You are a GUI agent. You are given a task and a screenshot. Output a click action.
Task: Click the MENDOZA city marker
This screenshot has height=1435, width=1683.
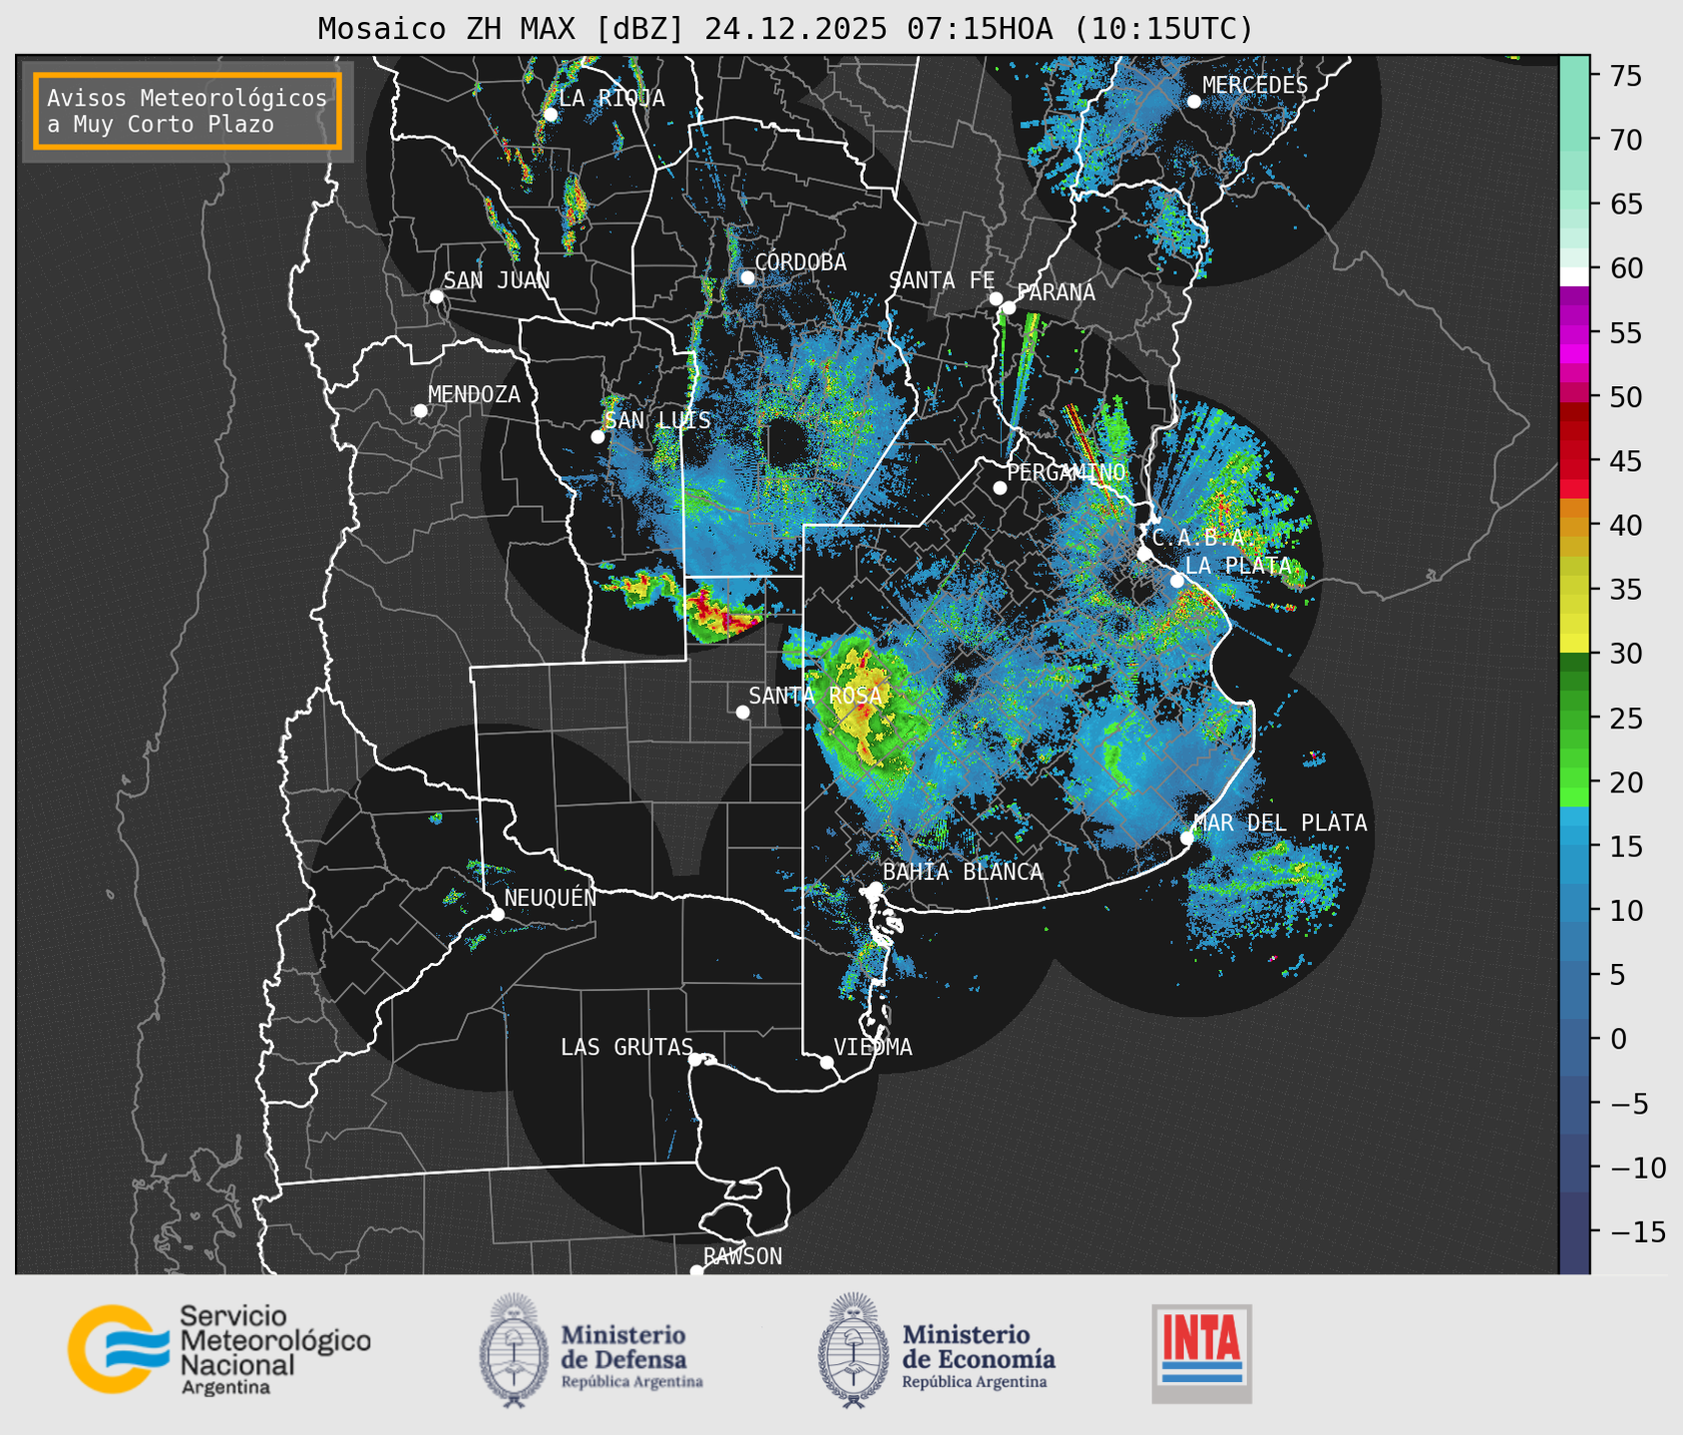[421, 411]
